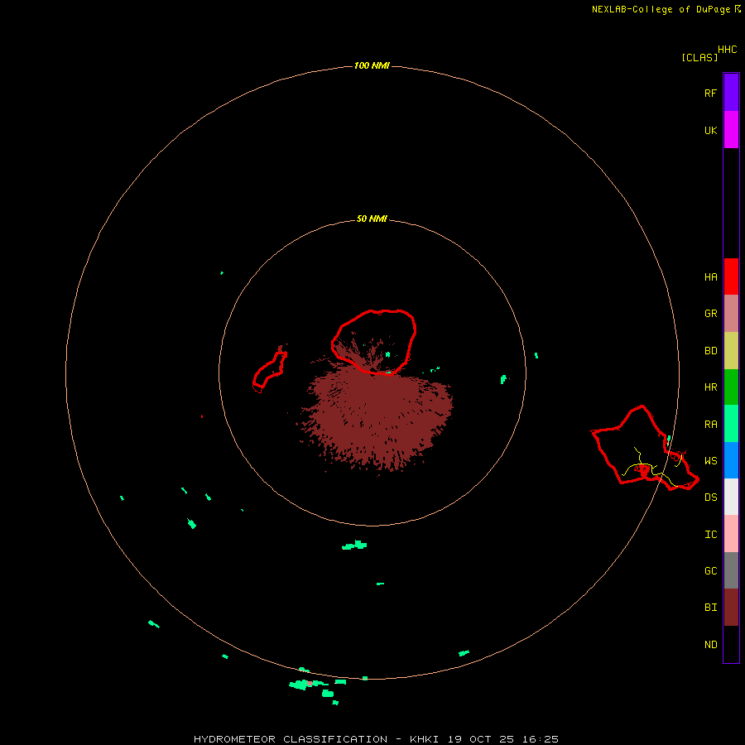The image size is (745, 745).
Task: Pick the light pink IC legend swatch
Action: coord(731,534)
